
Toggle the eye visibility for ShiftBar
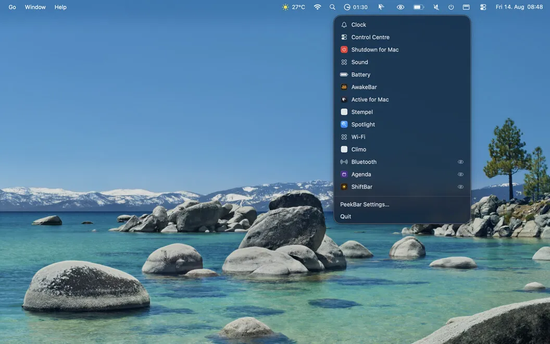[x=460, y=187]
